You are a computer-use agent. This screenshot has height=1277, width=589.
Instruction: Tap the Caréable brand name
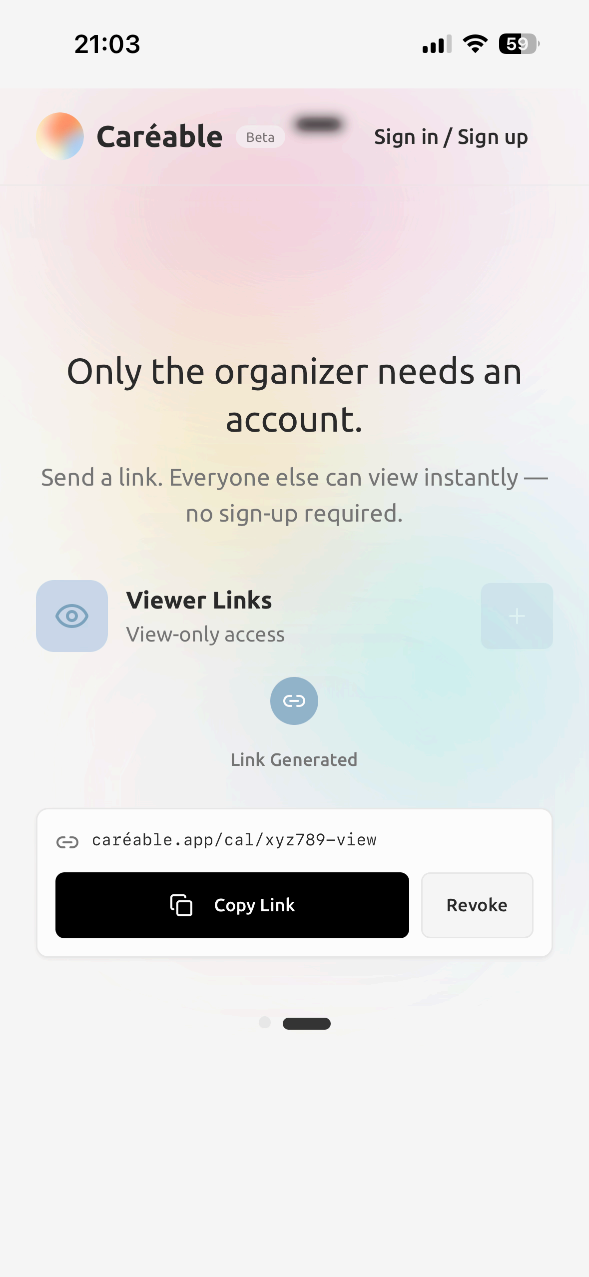click(x=159, y=136)
